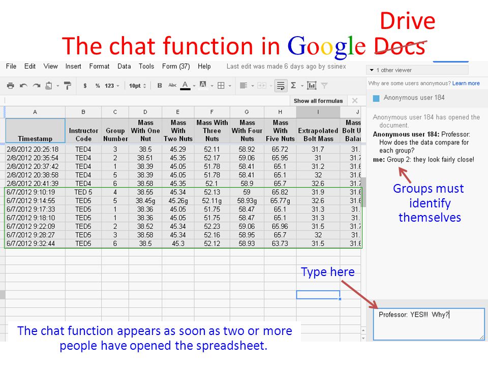
Task: Insert a chart using the chart icon
Action: [x=312, y=85]
